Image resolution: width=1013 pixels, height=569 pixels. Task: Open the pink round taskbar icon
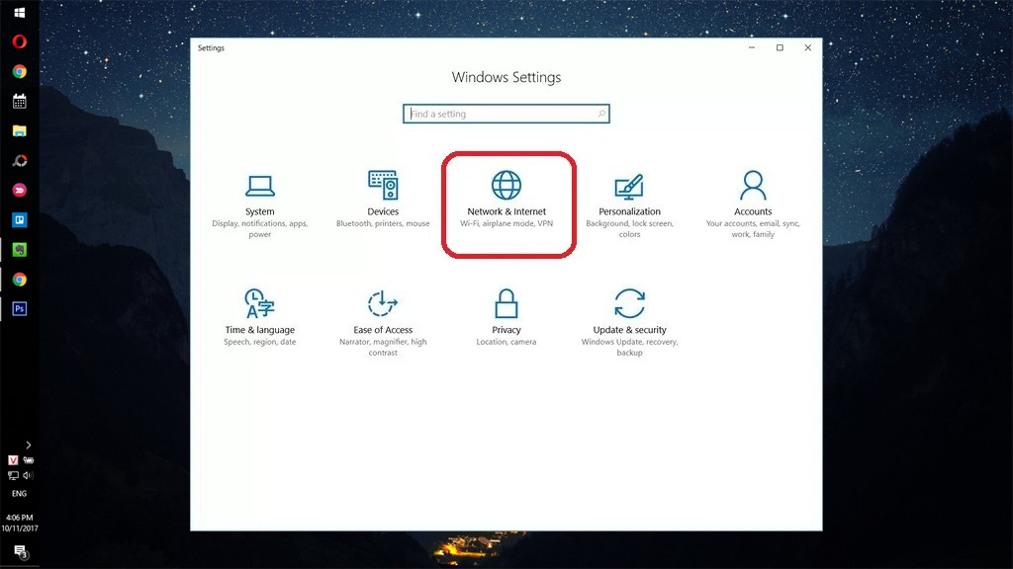coord(20,191)
